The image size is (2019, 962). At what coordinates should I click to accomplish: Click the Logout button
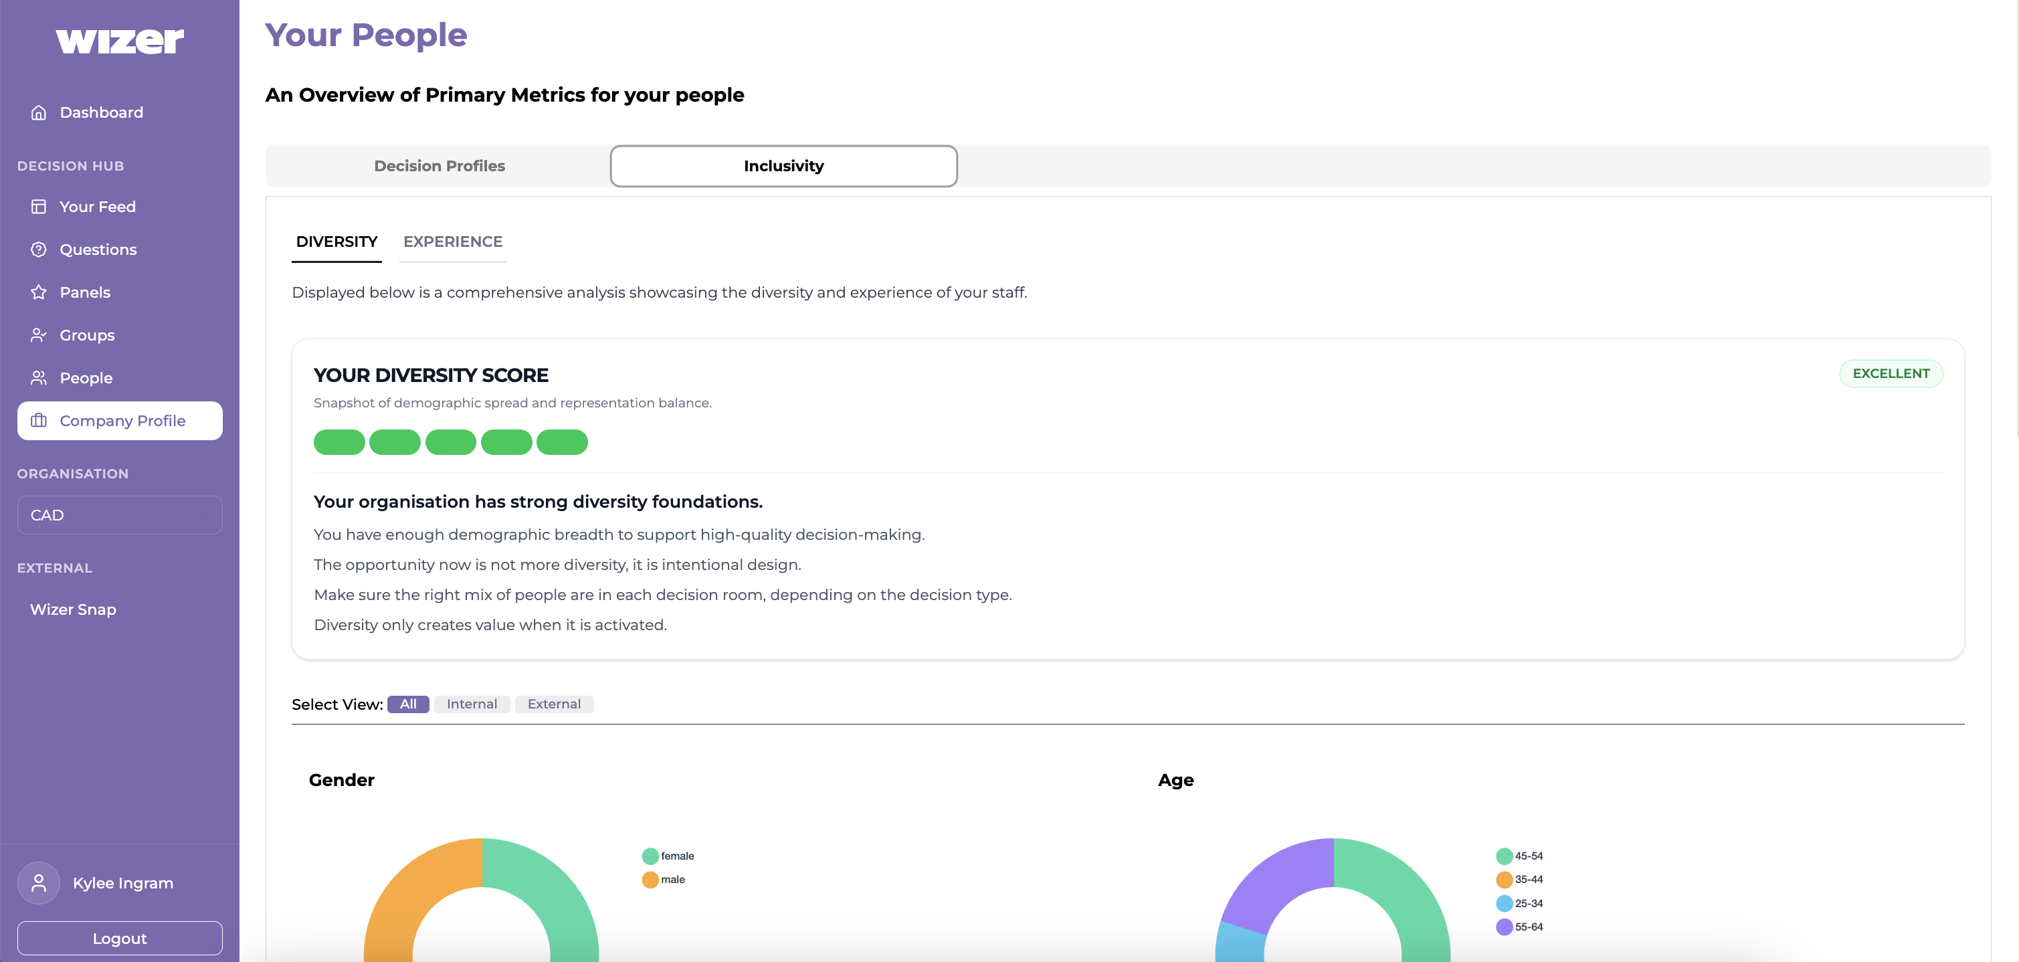[119, 939]
